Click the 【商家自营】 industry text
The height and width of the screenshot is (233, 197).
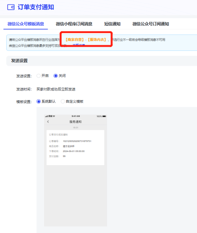74,39
